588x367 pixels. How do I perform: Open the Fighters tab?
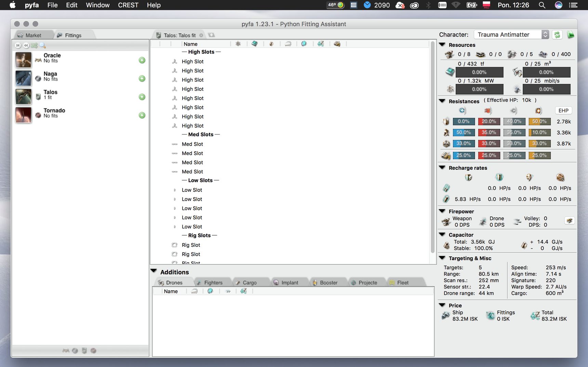click(x=213, y=283)
